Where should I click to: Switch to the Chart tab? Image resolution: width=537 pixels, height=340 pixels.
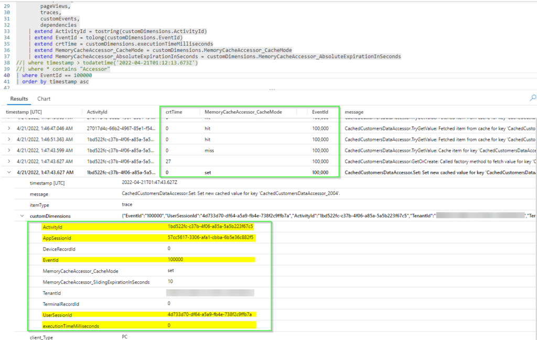44,99
